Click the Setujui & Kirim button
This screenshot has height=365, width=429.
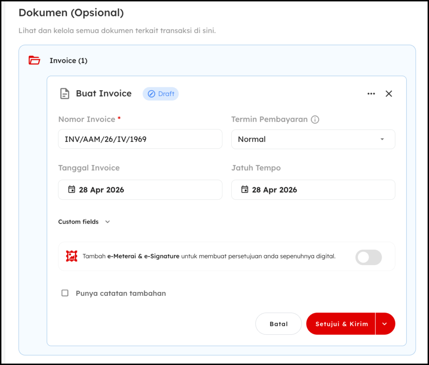pyautogui.click(x=341, y=324)
